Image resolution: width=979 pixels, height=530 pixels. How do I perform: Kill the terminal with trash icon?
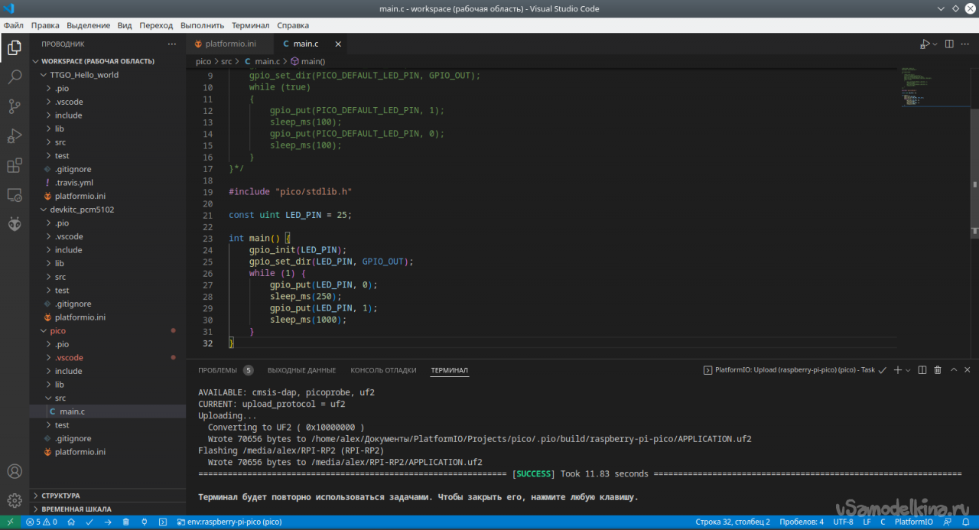click(938, 370)
